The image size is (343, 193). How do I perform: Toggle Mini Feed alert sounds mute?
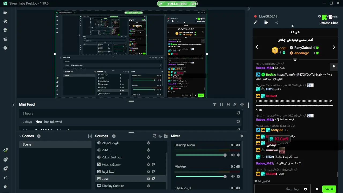[242, 105]
